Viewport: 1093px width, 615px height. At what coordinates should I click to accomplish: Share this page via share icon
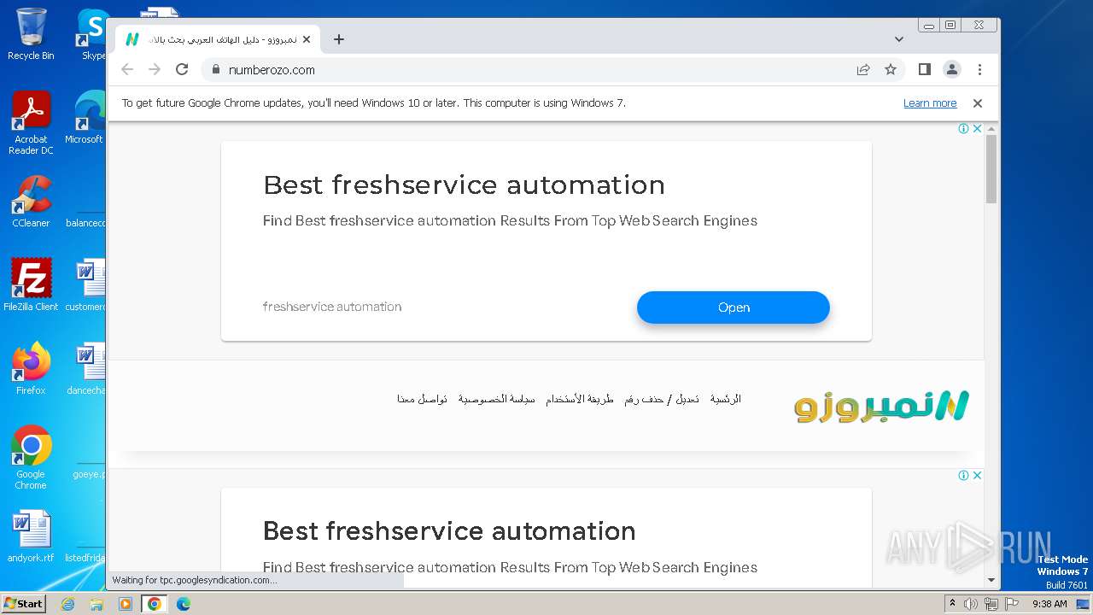click(x=863, y=69)
